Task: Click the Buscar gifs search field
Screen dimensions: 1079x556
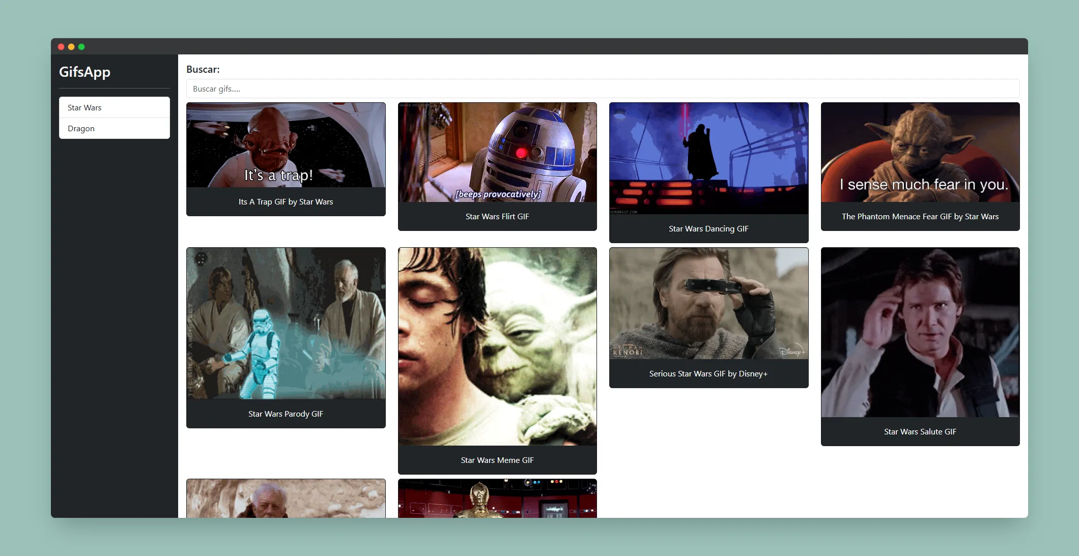Action: coord(603,89)
